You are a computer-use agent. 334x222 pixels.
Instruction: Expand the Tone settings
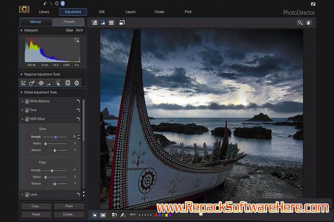pos(22,110)
